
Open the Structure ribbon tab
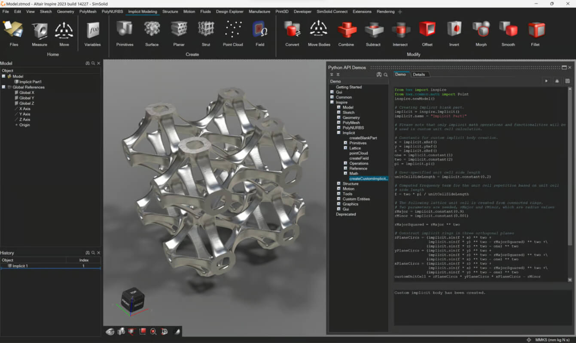pyautogui.click(x=170, y=12)
